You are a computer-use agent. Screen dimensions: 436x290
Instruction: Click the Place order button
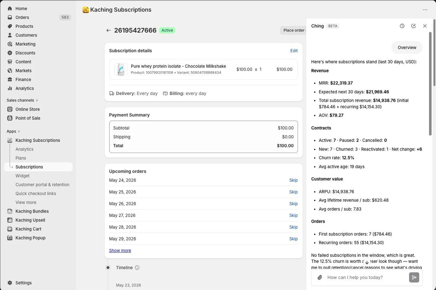point(294,30)
